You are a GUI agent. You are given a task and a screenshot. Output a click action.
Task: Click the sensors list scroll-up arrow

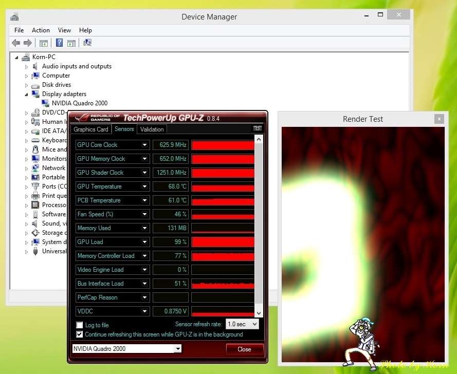[x=259, y=140]
